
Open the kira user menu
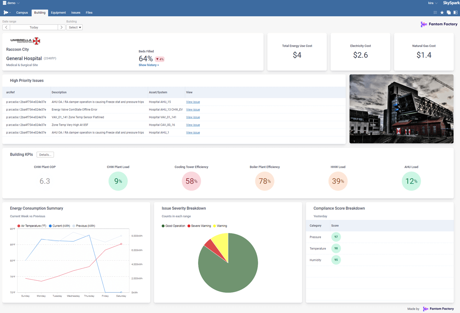click(433, 3)
